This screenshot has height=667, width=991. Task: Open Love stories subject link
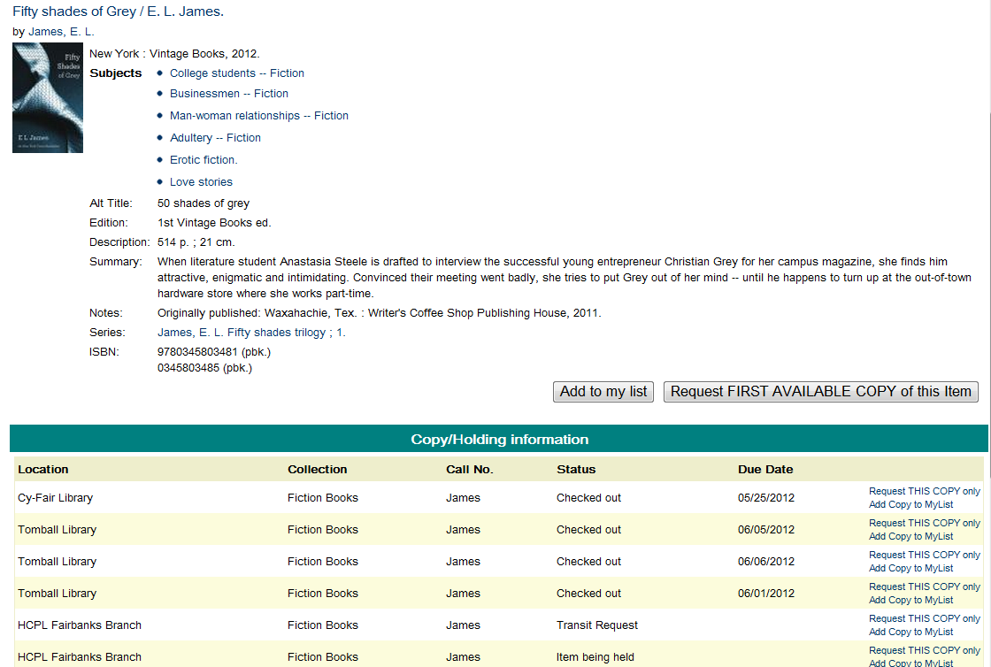[201, 182]
